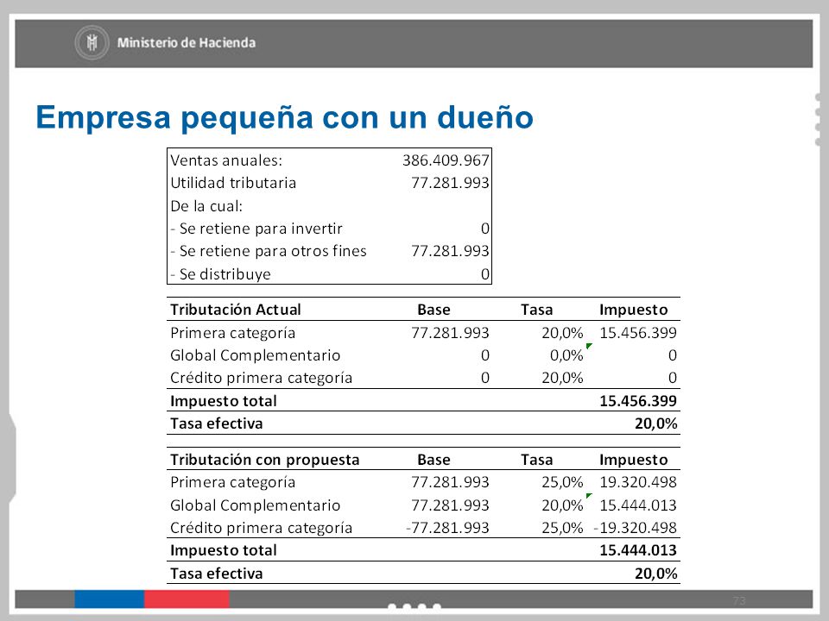This screenshot has height=621, width=829.
Task: Click the 'Ministerio de Hacienda' header text
Action: [187, 43]
